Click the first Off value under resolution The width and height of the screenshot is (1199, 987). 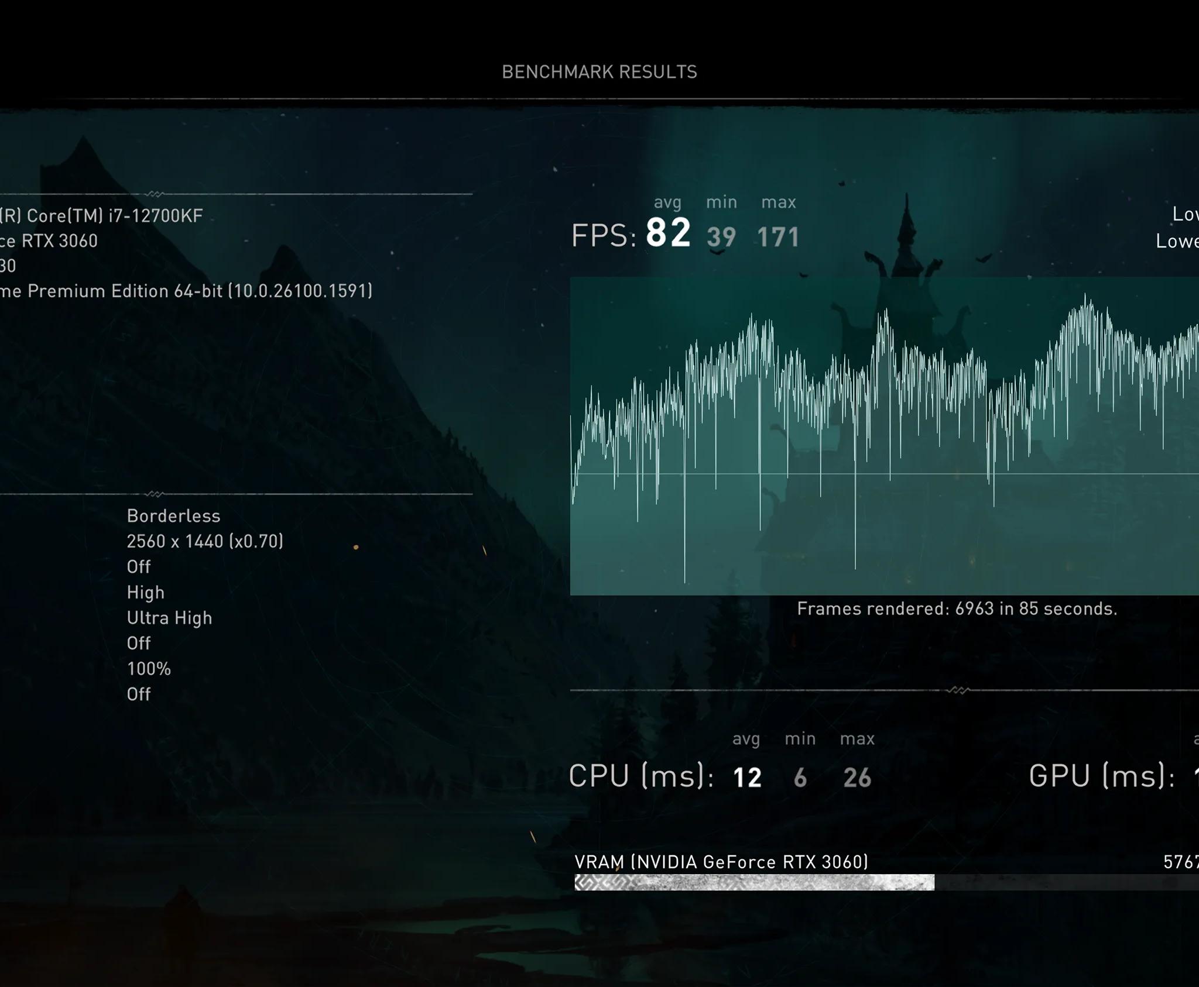139,567
